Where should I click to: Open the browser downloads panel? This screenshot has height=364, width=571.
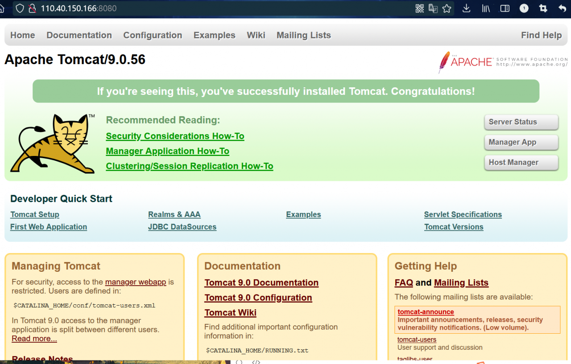pyautogui.click(x=466, y=8)
